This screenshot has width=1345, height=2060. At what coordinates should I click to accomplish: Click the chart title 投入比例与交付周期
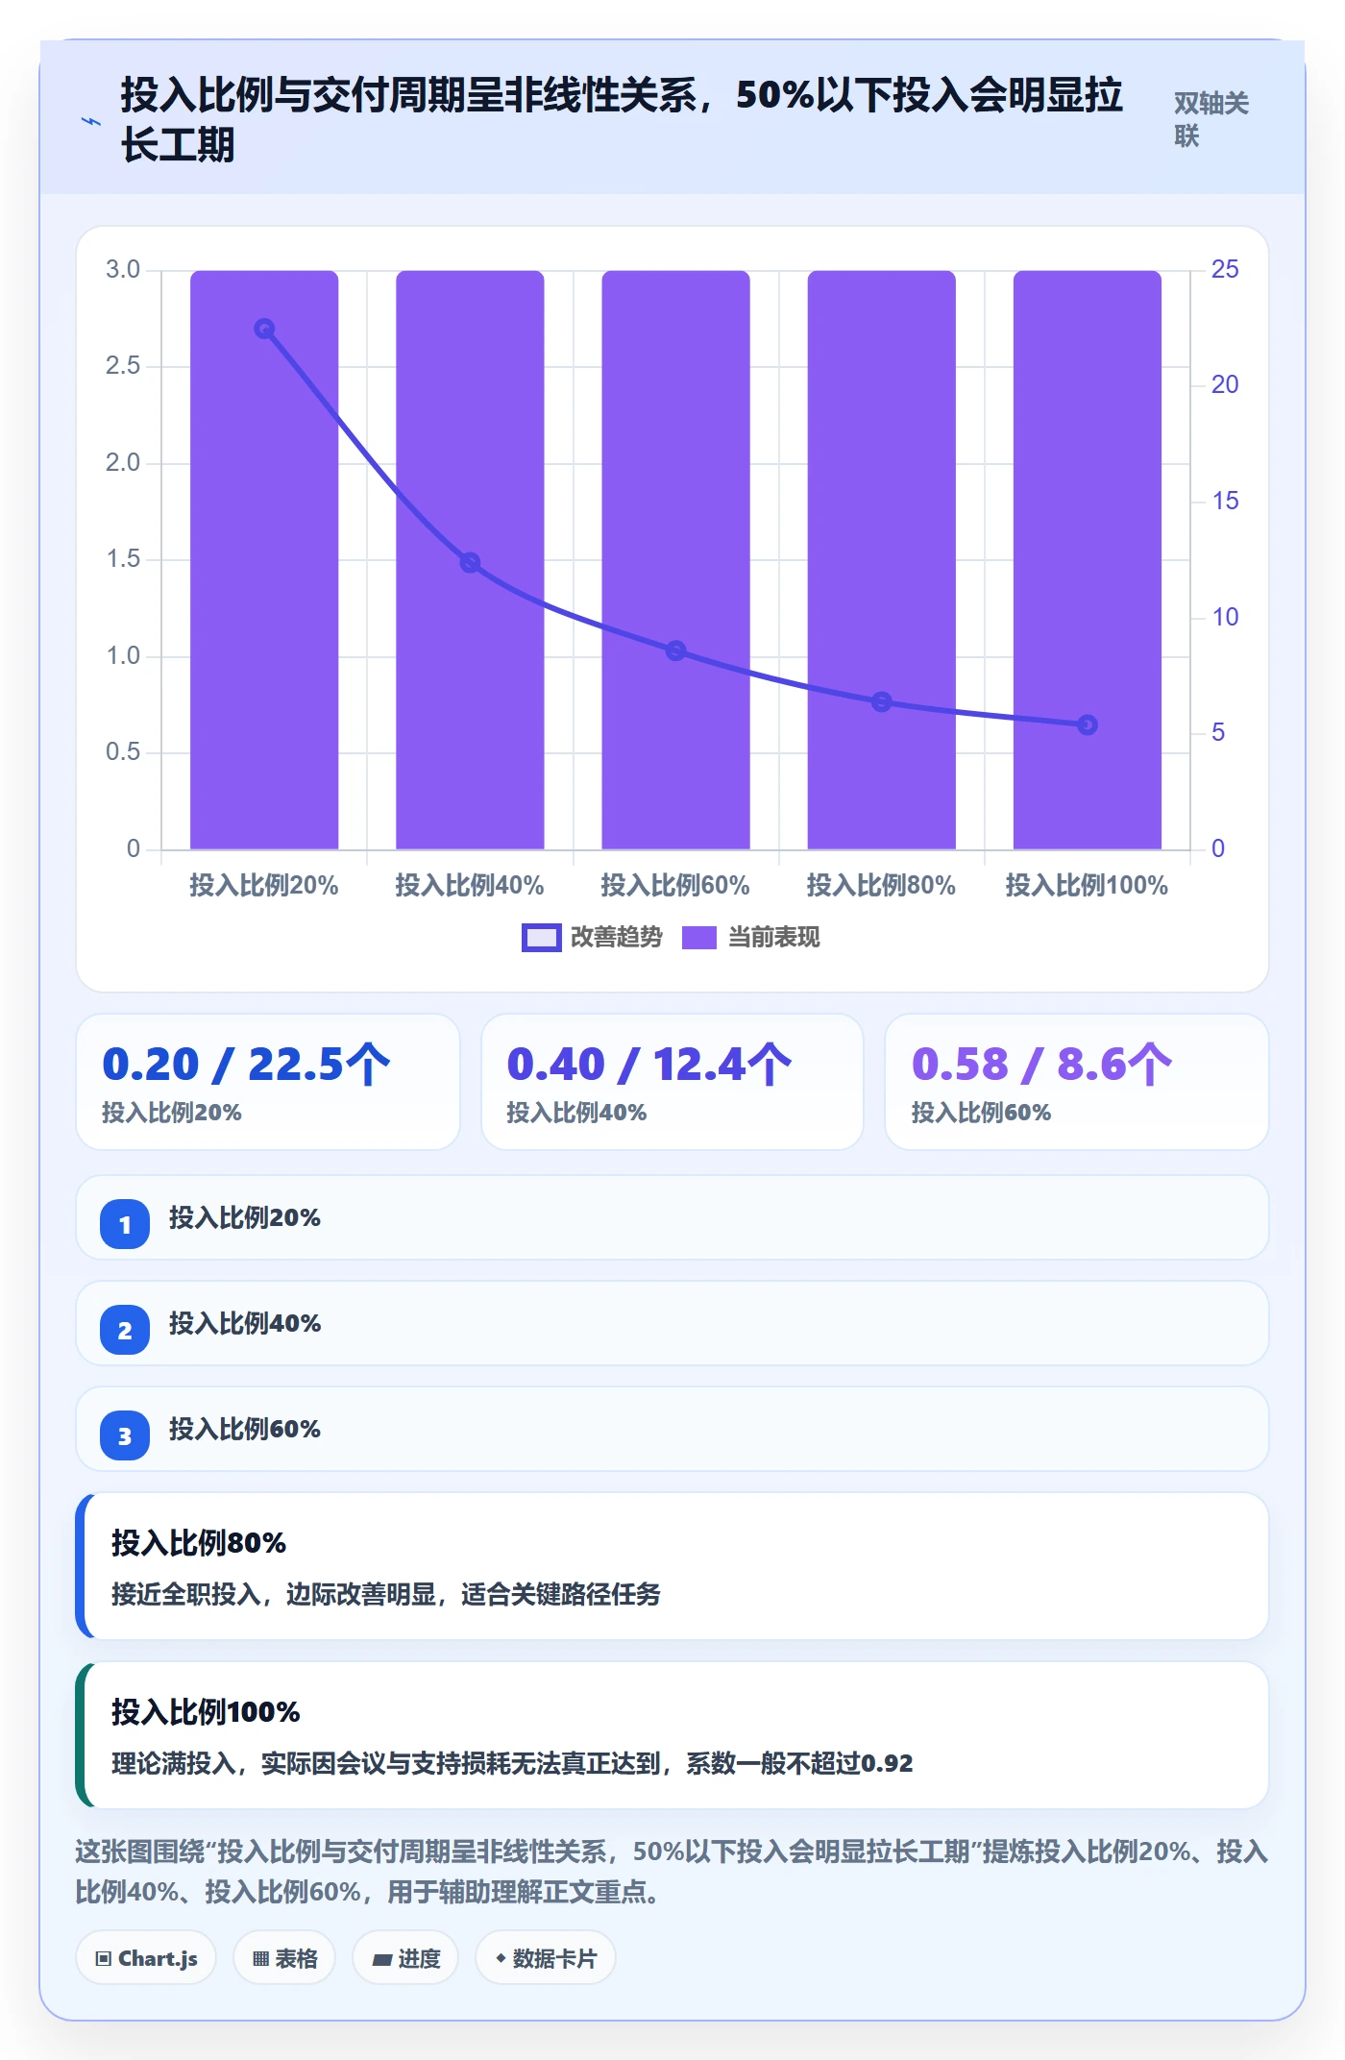coord(622,120)
